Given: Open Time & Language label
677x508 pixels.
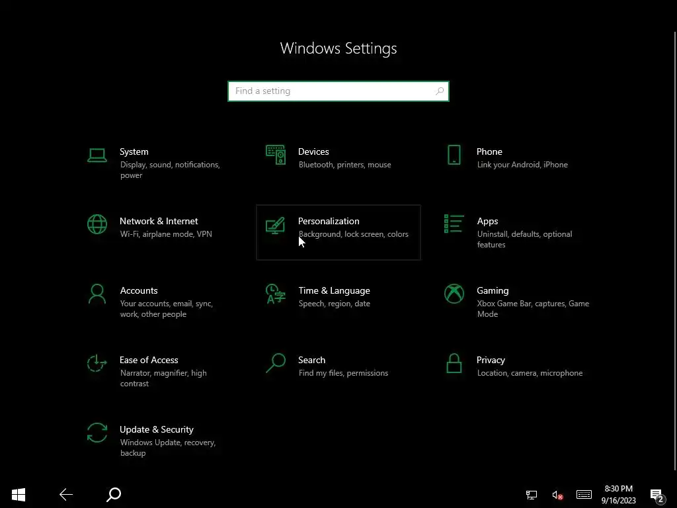Looking at the screenshot, I should point(334,291).
